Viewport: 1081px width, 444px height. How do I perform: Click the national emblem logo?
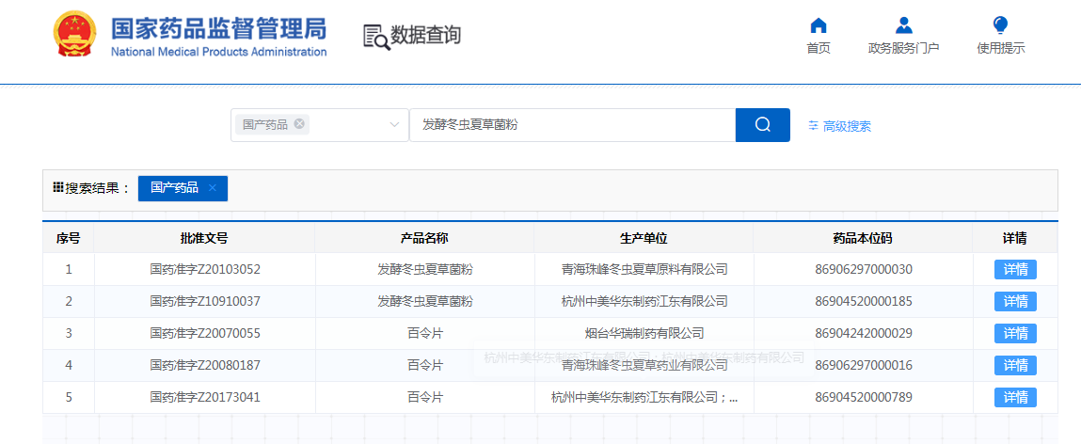(x=76, y=35)
